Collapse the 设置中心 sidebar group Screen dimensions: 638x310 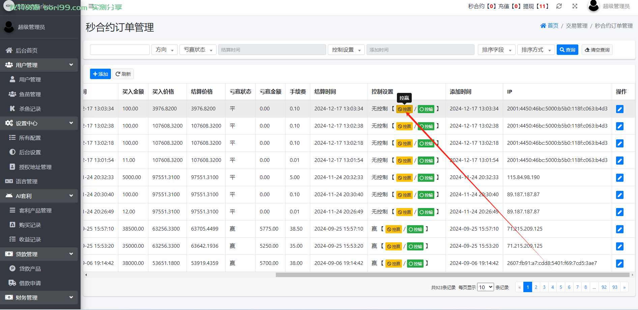coord(39,123)
